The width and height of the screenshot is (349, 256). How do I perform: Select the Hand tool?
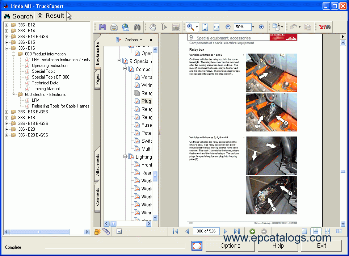coord(153,27)
